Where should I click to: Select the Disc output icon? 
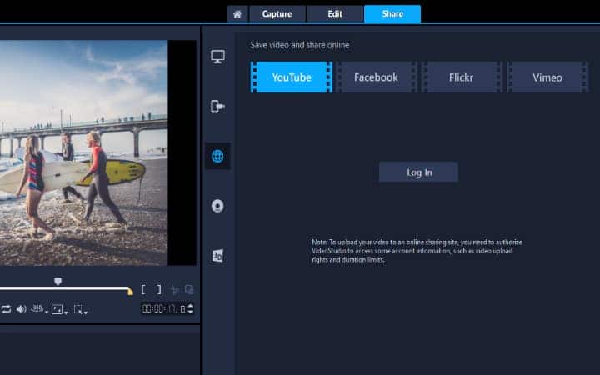[217, 206]
